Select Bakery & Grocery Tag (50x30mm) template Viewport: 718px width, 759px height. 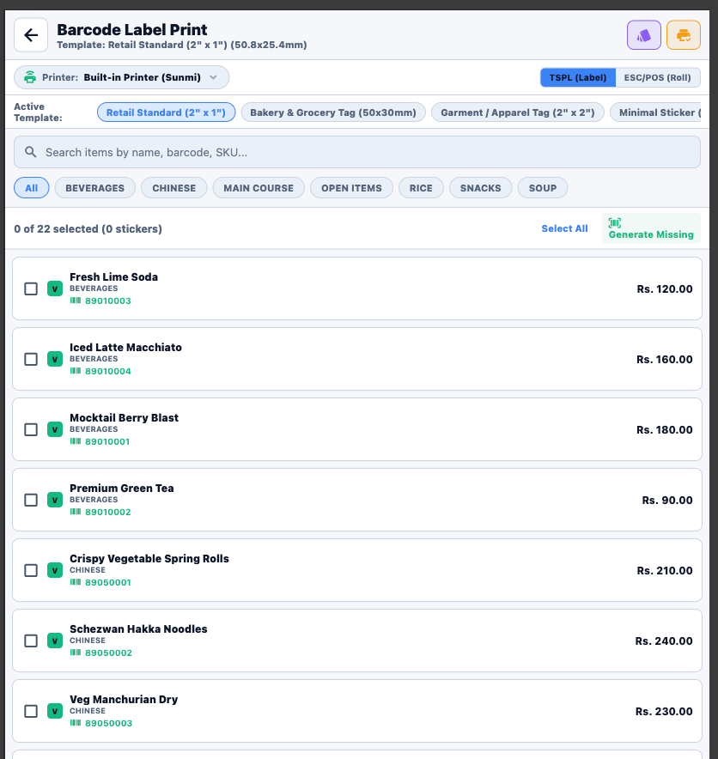[x=333, y=112]
